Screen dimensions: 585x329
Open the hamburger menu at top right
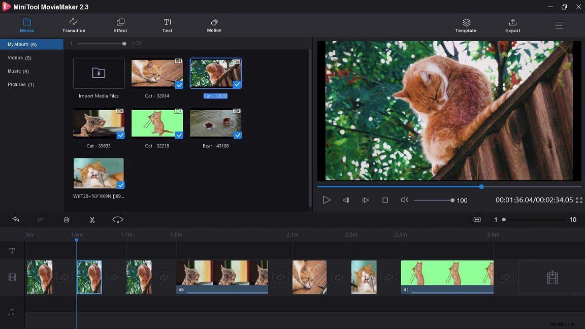[559, 24]
